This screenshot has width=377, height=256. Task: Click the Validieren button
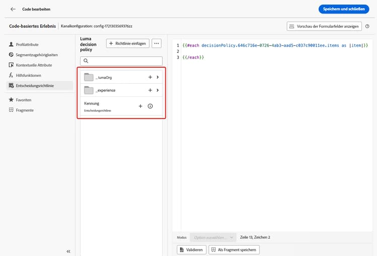192,250
